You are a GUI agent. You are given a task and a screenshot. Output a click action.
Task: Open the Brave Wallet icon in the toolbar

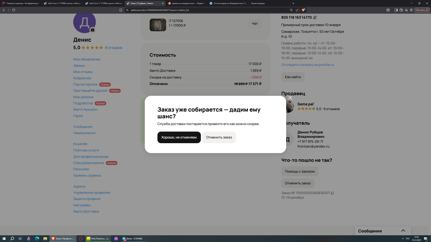pyautogui.click(x=401, y=10)
